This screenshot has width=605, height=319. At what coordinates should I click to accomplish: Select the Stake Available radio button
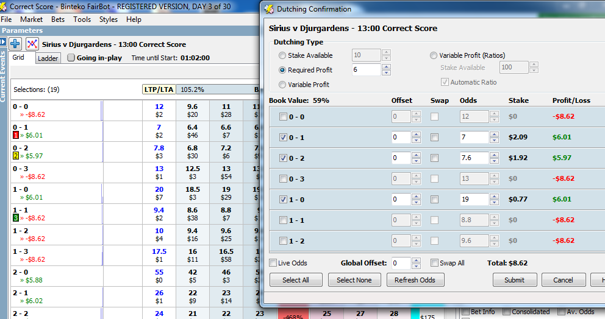tap(282, 55)
